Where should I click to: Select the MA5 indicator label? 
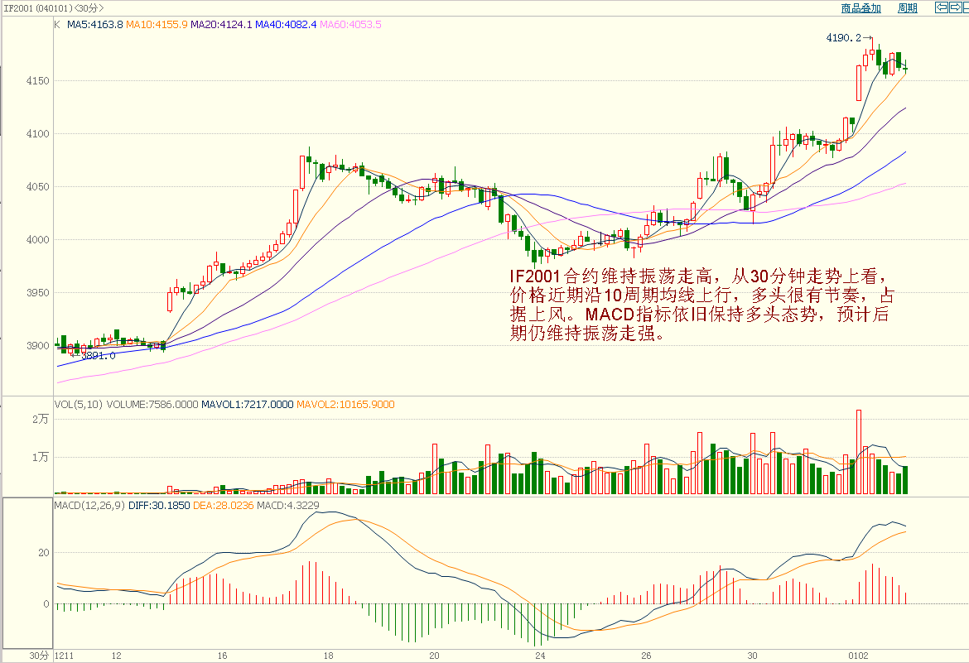click(x=94, y=25)
